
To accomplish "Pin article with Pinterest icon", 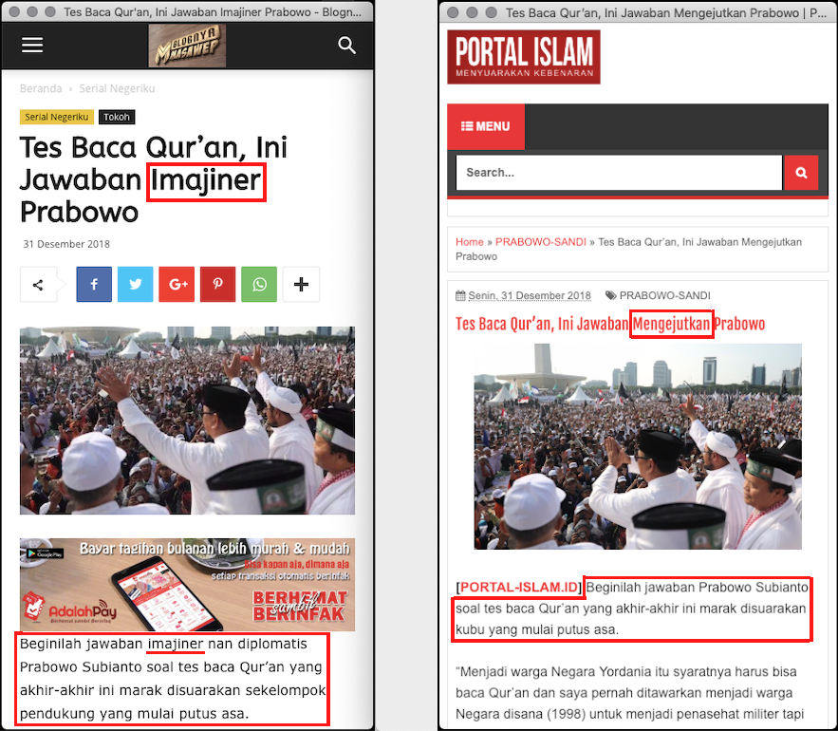I will [217, 285].
